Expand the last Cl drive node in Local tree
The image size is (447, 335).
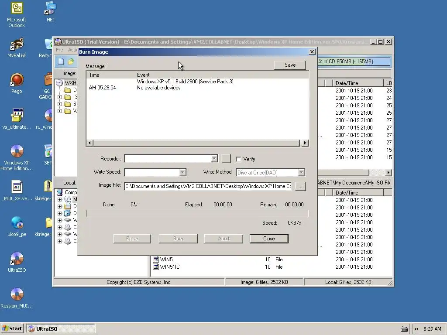tap(59, 241)
